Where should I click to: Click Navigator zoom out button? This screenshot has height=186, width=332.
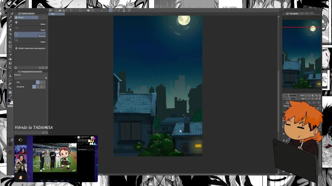point(306,95)
